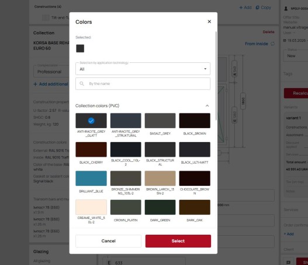Click the selected color preview square
The height and width of the screenshot is (265, 308).
click(80, 48)
